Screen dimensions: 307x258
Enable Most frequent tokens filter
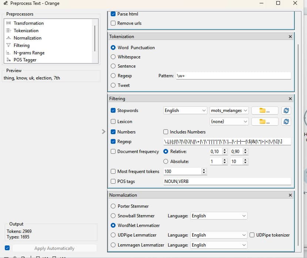click(x=113, y=172)
